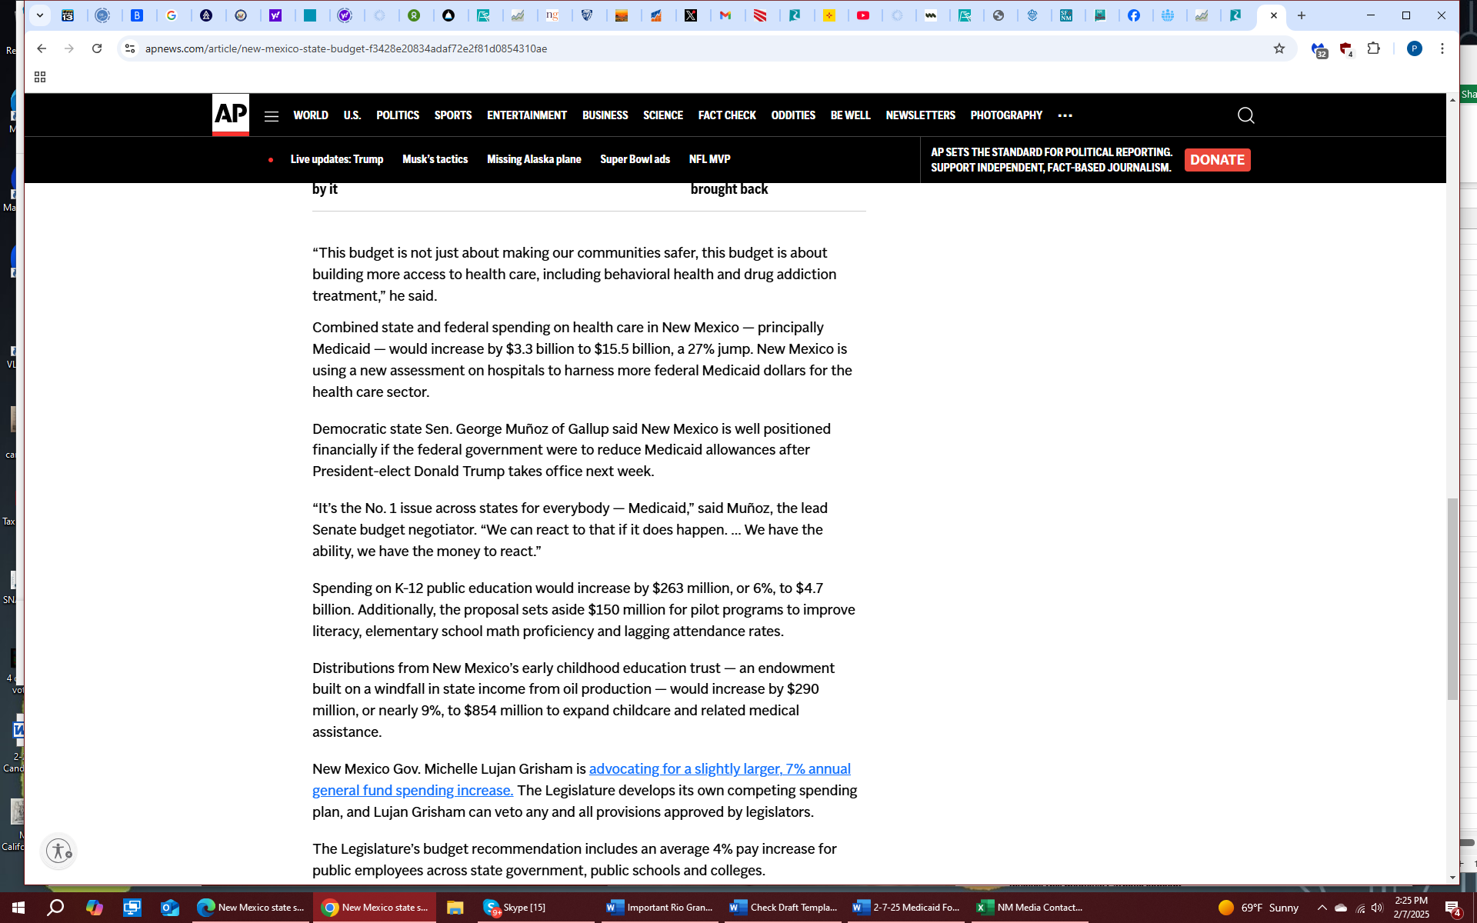Bookmark this page with star icon
The width and height of the screenshot is (1477, 923).
(1279, 48)
